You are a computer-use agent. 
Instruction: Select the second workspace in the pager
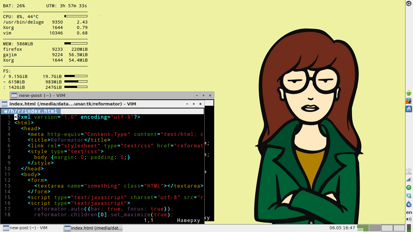[x=375, y=228]
